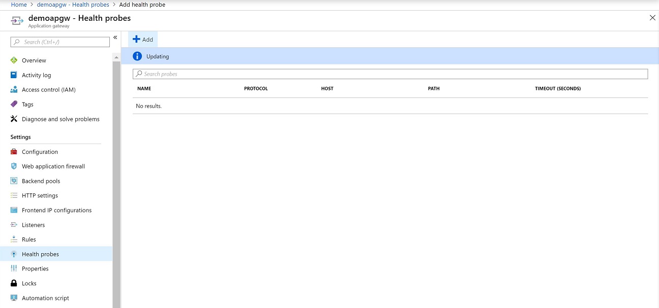Click the Settings section heading
The width and height of the screenshot is (659, 308).
coord(21,137)
